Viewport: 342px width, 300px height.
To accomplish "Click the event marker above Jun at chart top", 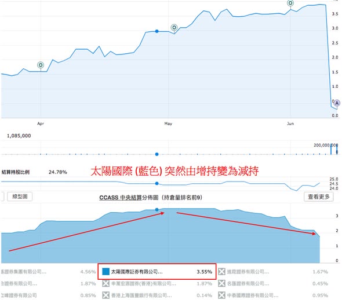I will 290,3.
